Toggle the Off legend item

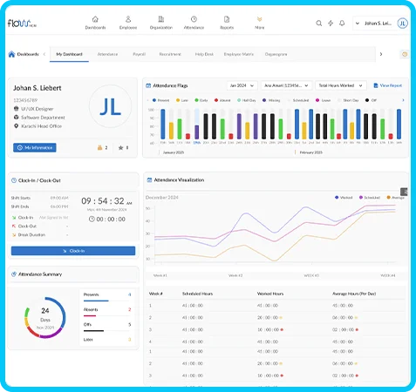click(371, 100)
